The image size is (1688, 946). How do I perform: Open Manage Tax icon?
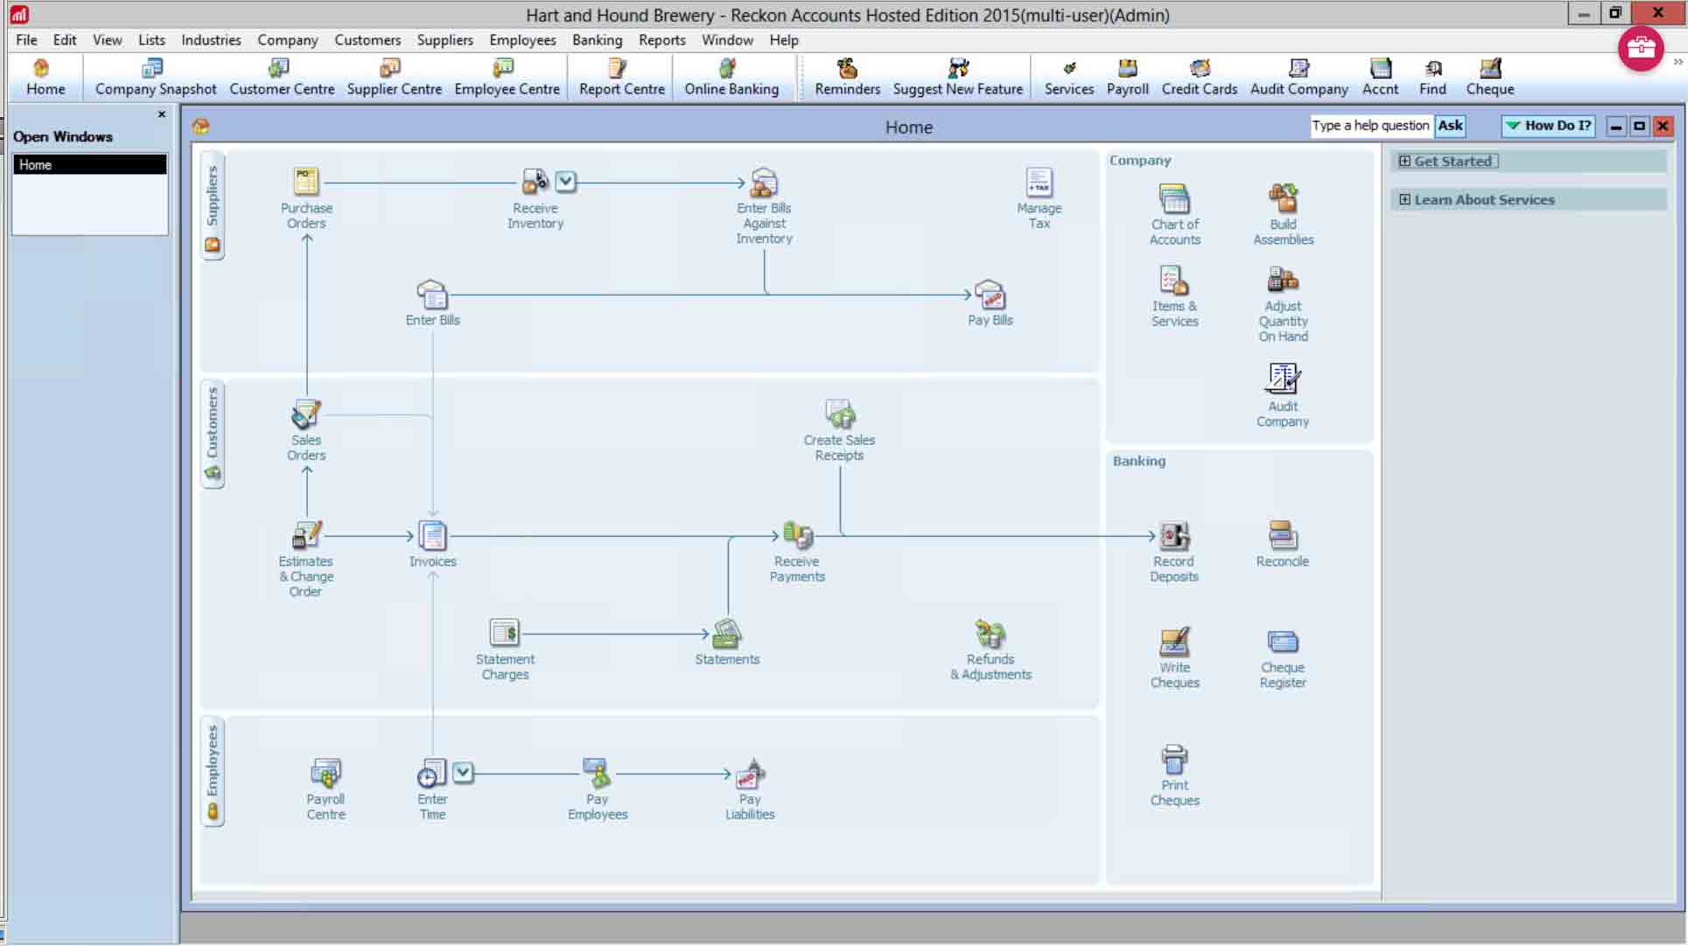coord(1039,183)
